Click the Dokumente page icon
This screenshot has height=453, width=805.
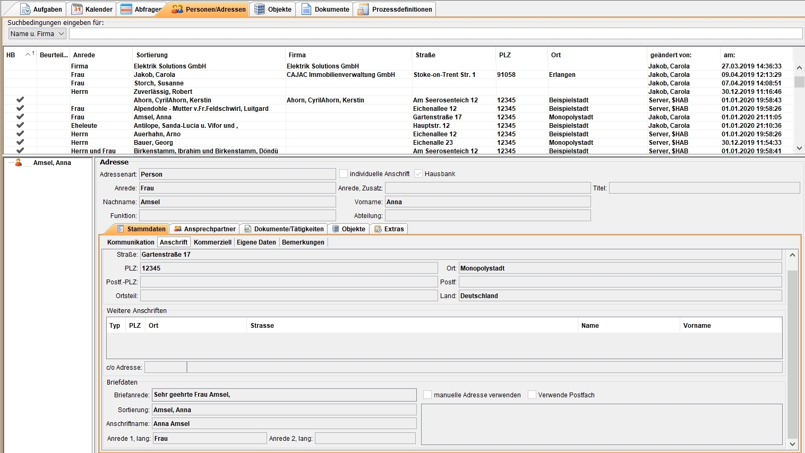[x=306, y=9]
